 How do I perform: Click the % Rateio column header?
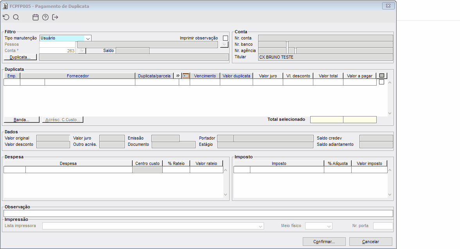tap(176, 163)
